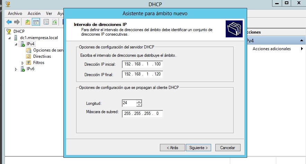Click the Cancelar button
This screenshot has height=164, width=306.
(x=227, y=147)
